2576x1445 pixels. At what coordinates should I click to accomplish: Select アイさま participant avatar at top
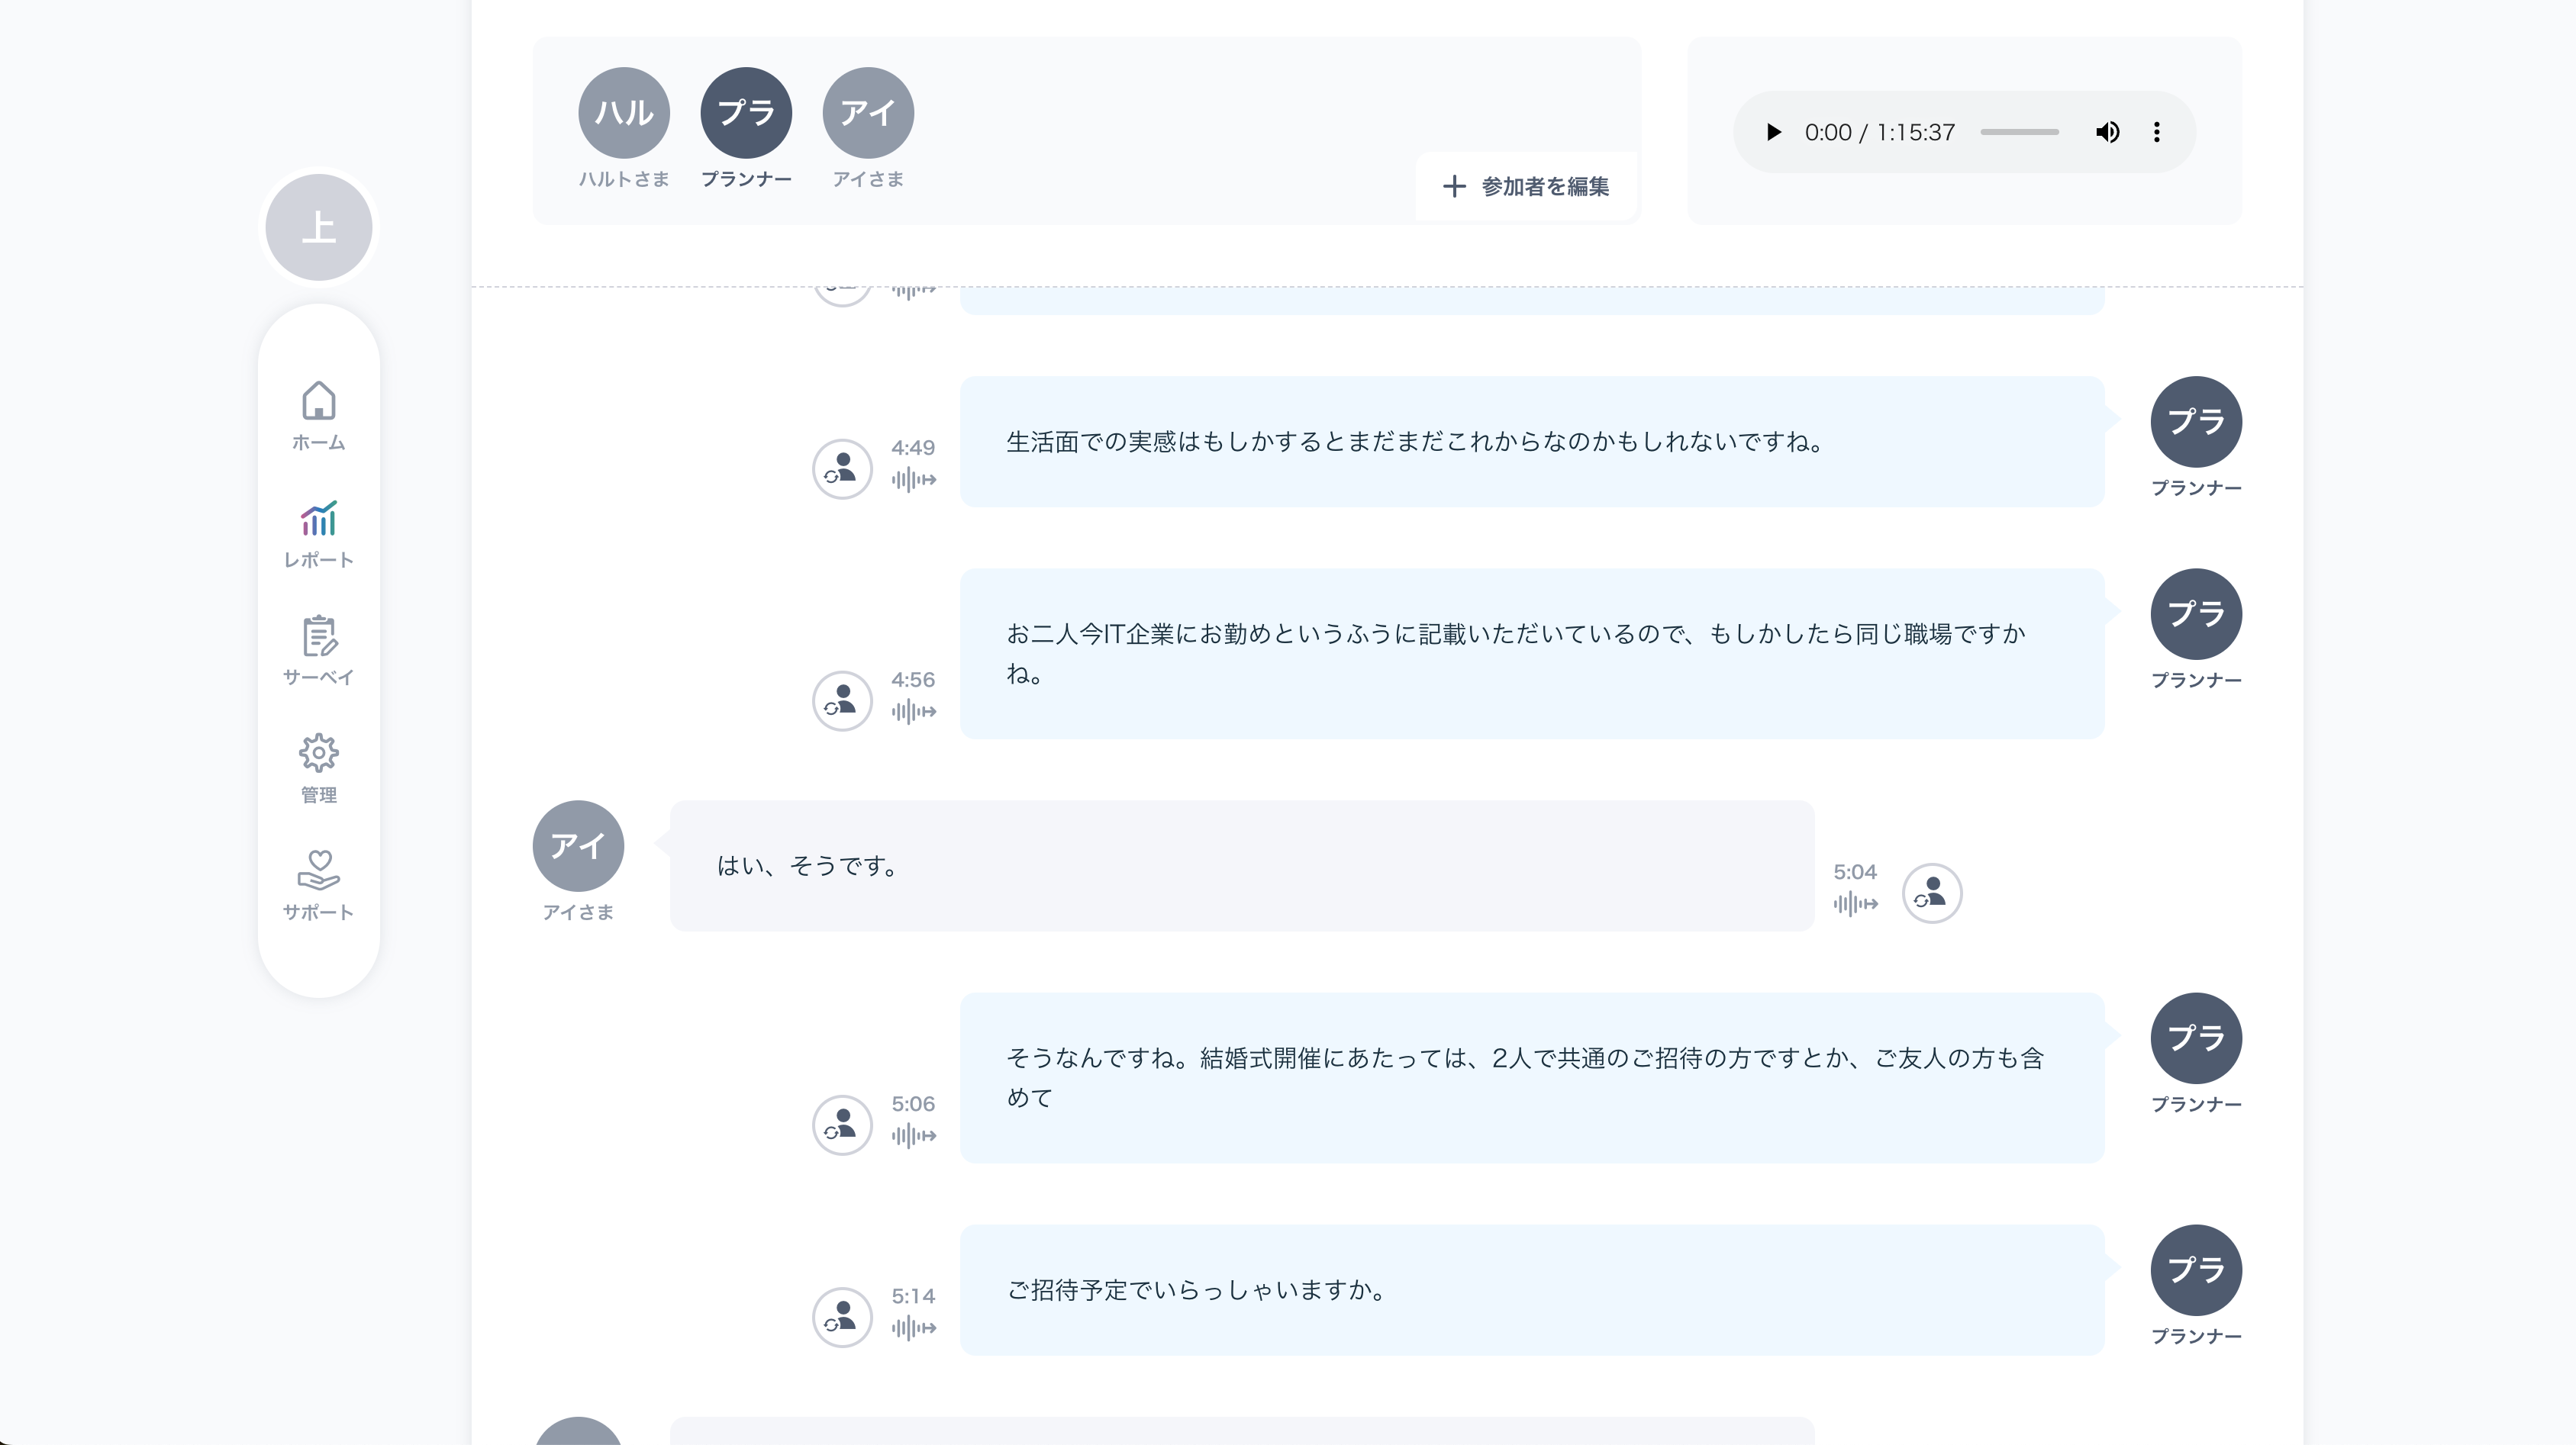868,113
